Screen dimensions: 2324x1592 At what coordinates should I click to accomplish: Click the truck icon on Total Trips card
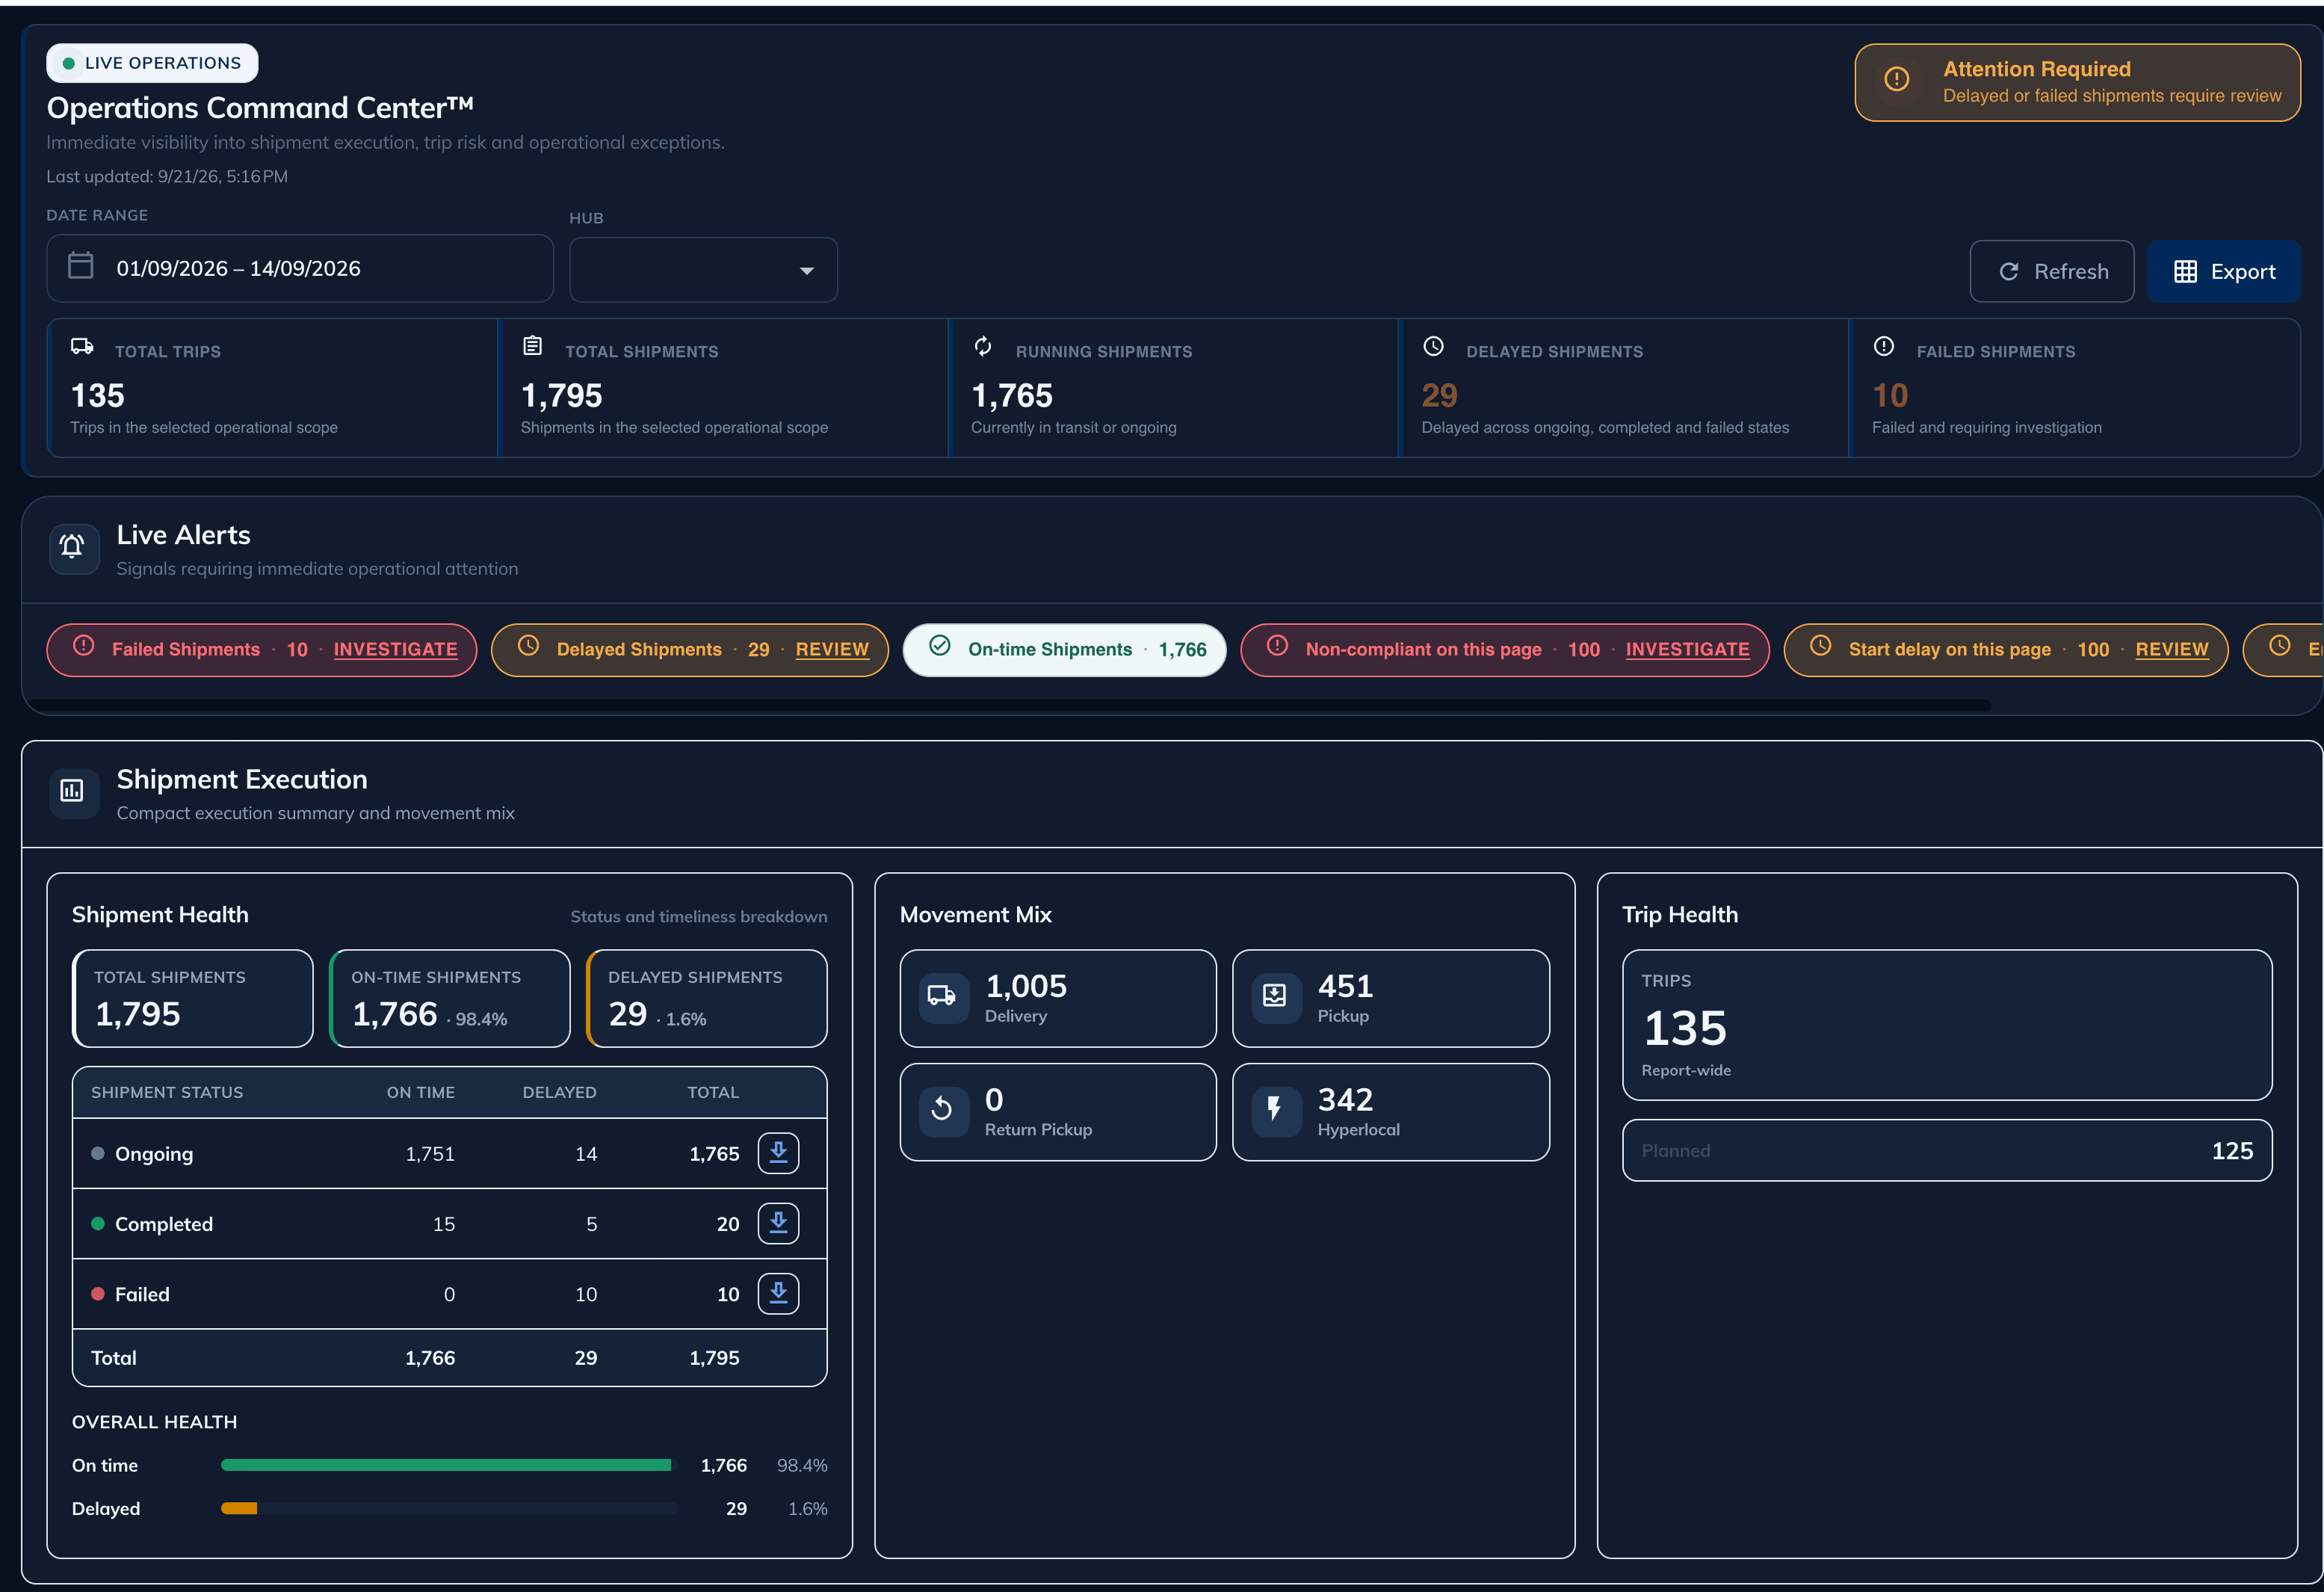[82, 347]
